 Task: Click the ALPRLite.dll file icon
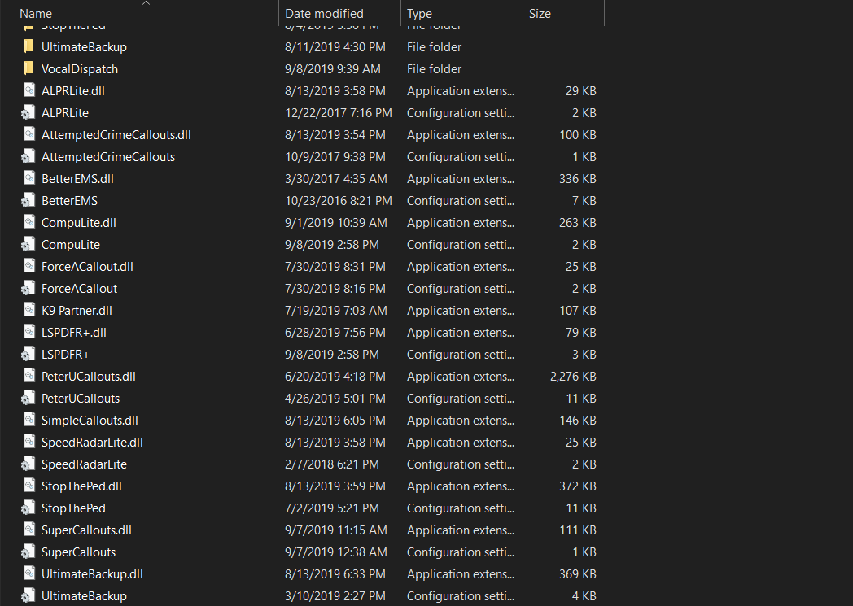28,90
